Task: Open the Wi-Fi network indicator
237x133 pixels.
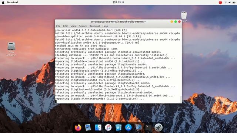Action: [226, 3]
